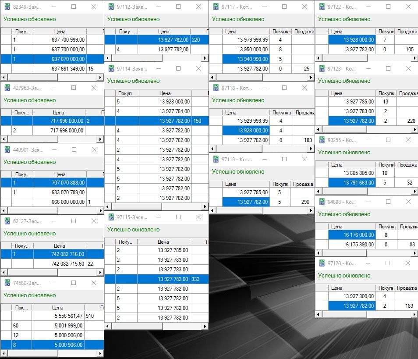Open system menu icon of window 94898
The width and height of the screenshot is (418, 359).
pos(322,202)
